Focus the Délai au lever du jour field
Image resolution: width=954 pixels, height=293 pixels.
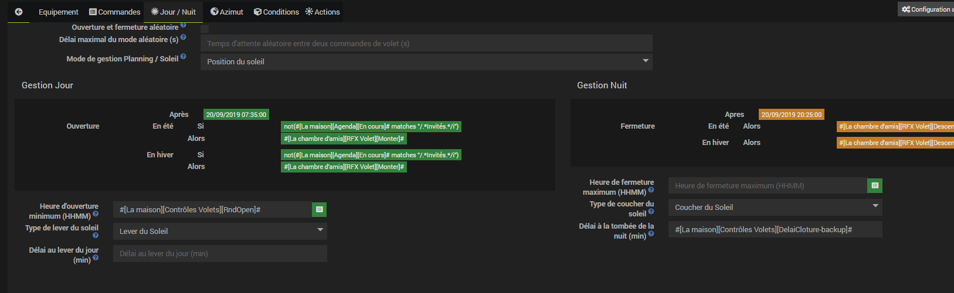220,253
